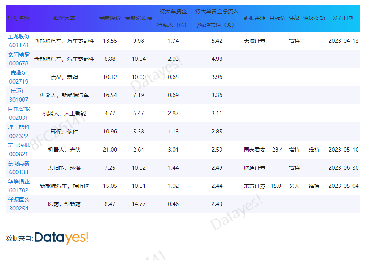Click target price 15.01 cell

(x=277, y=186)
